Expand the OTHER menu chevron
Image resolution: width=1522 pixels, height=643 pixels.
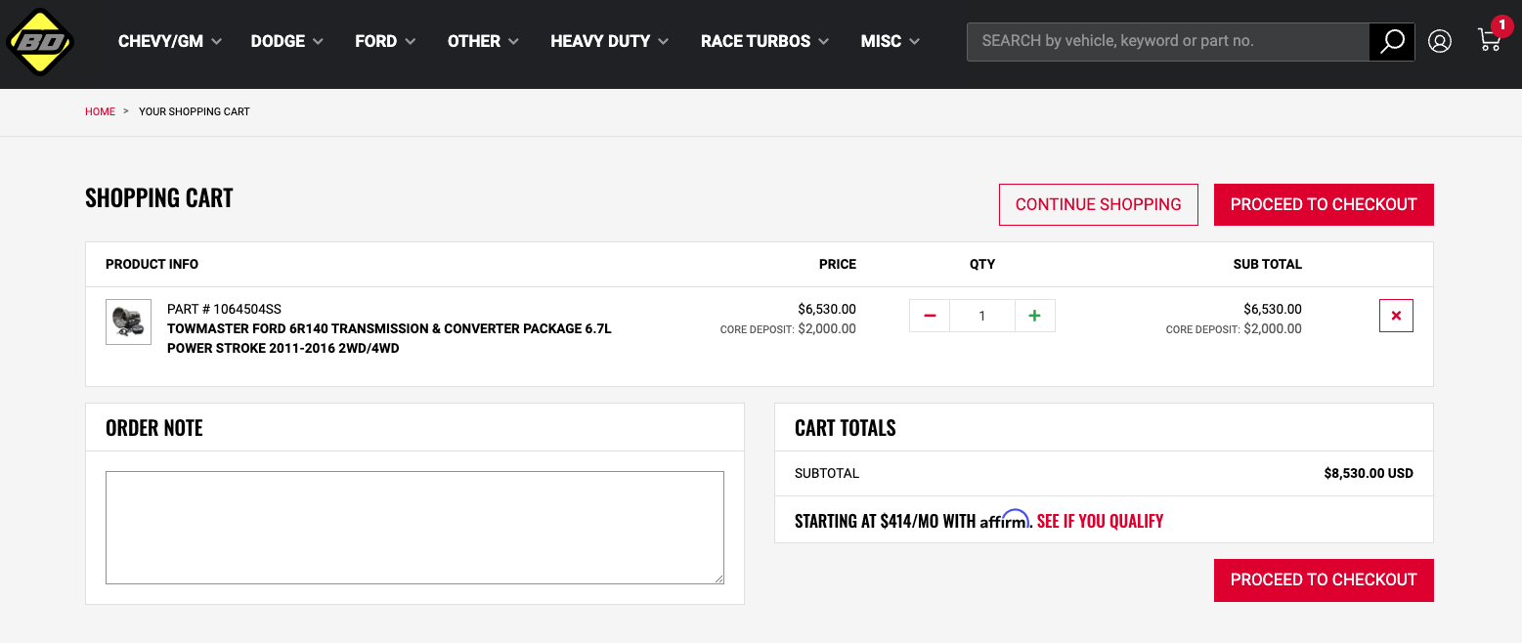513,41
